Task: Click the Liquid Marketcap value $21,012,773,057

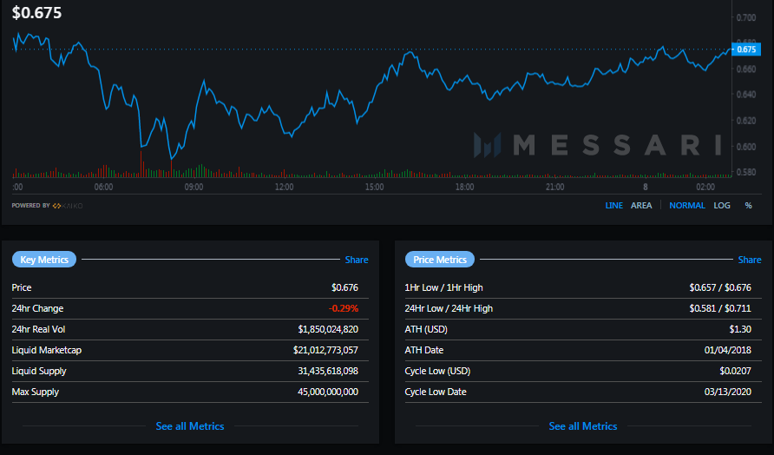Action: [x=325, y=350]
